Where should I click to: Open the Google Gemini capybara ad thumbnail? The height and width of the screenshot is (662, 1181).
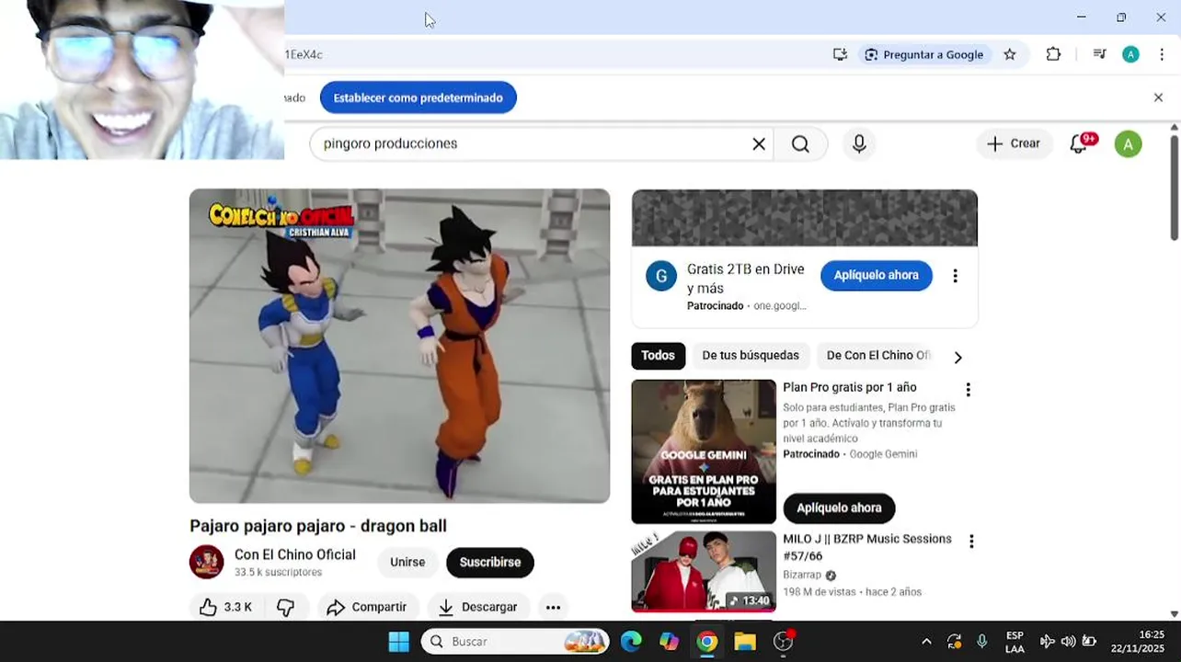704,451
